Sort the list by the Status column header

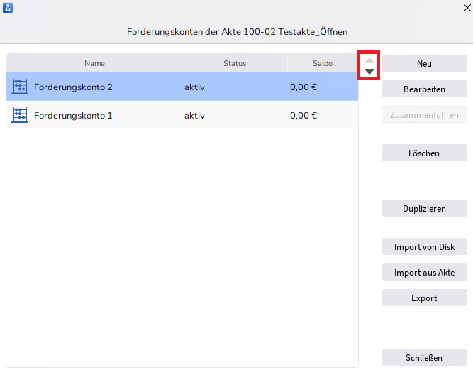pos(235,63)
